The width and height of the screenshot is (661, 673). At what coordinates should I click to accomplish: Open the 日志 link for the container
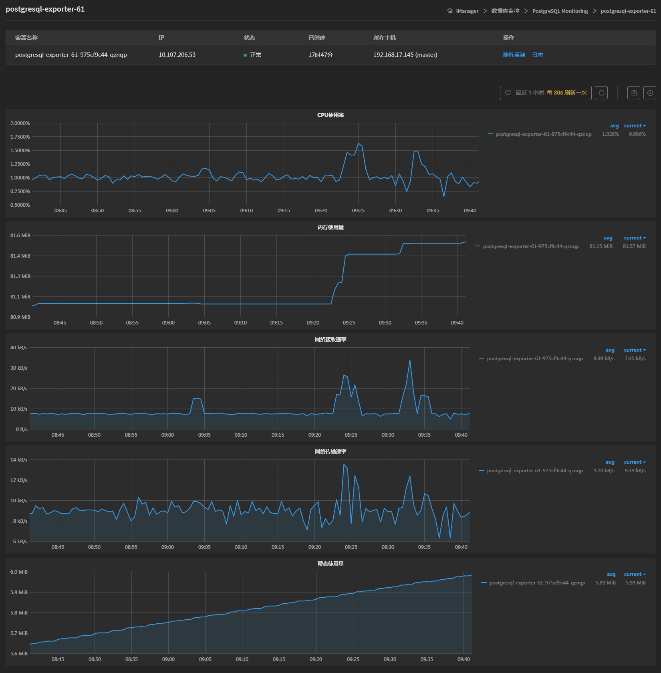[x=538, y=55]
